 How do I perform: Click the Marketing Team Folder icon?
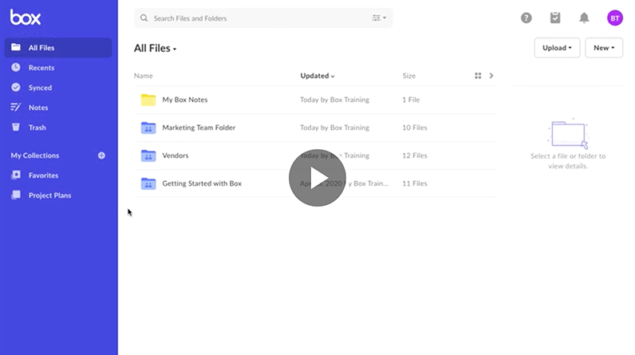[x=148, y=128]
